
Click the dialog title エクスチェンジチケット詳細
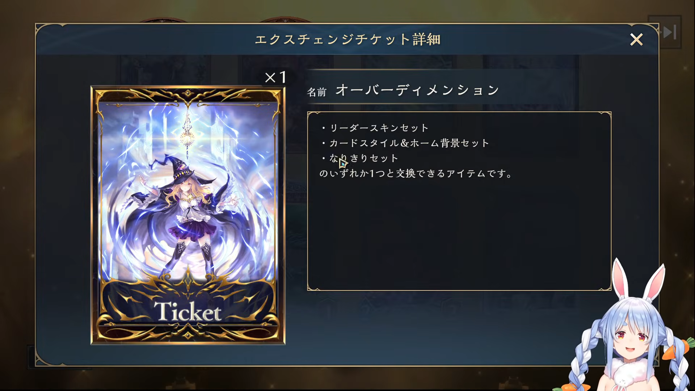click(347, 39)
